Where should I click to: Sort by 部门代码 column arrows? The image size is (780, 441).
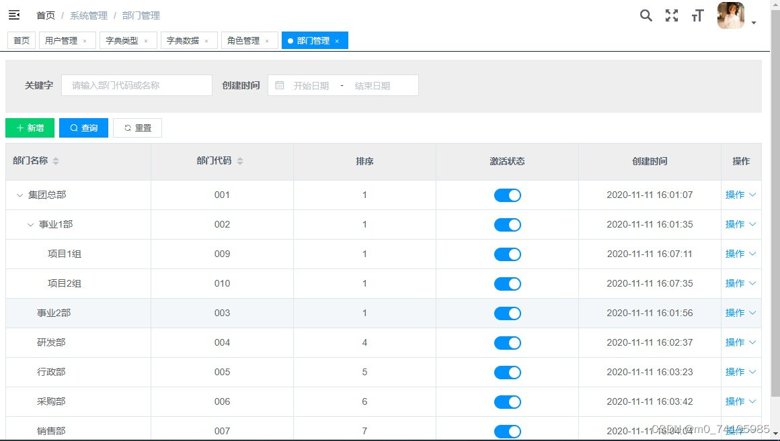coord(240,161)
